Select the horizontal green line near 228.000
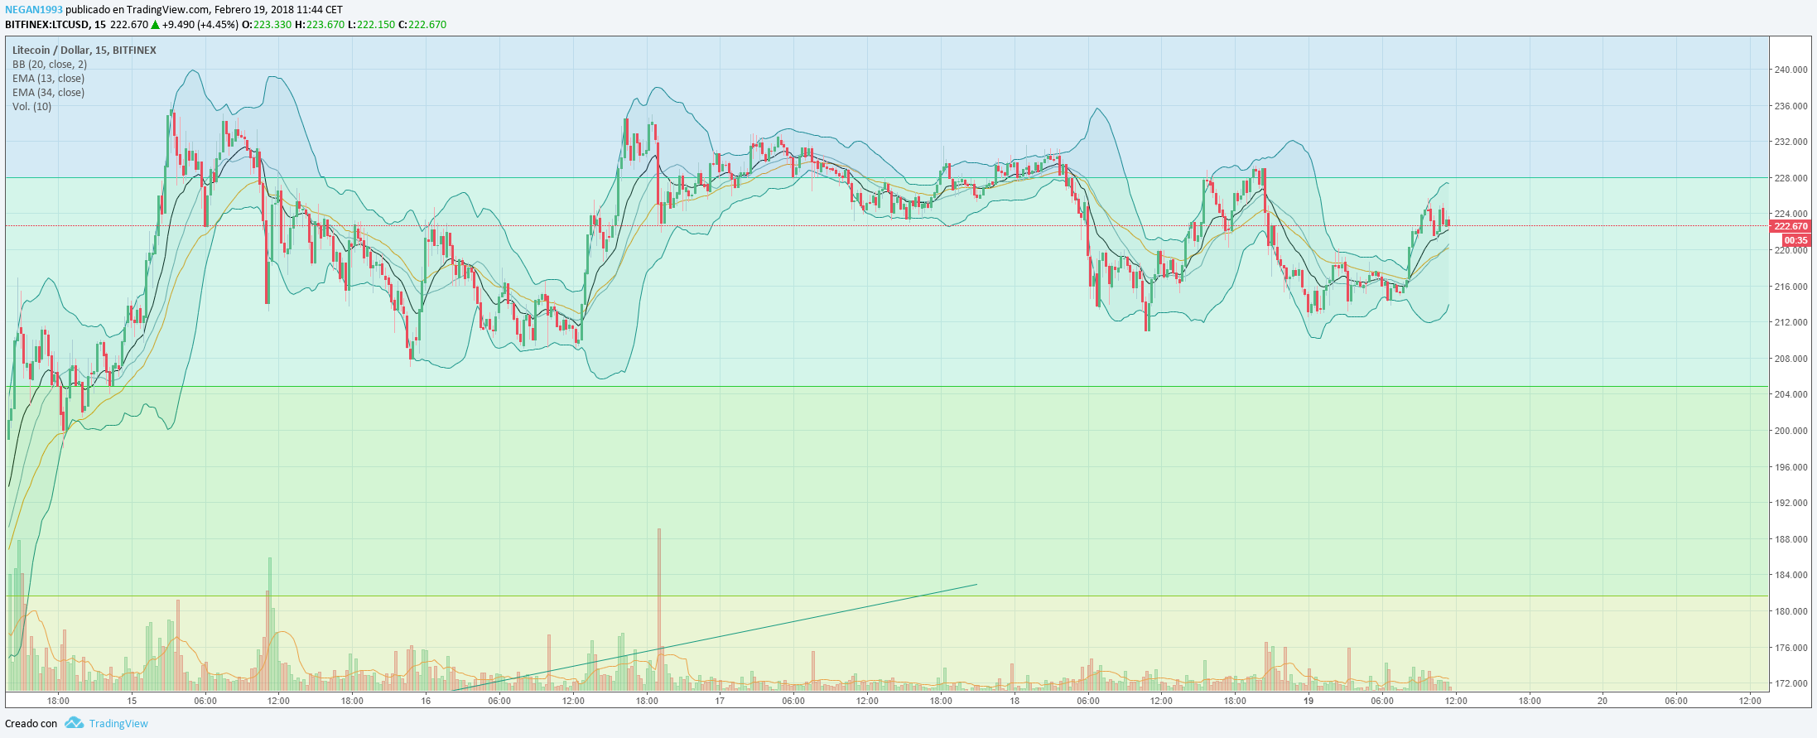 point(828,178)
